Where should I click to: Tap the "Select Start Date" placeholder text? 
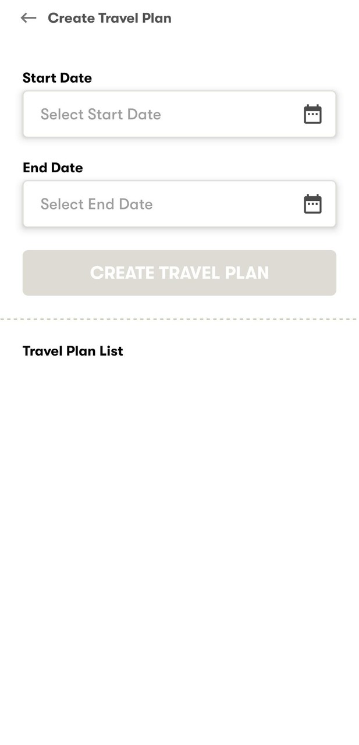point(101,114)
